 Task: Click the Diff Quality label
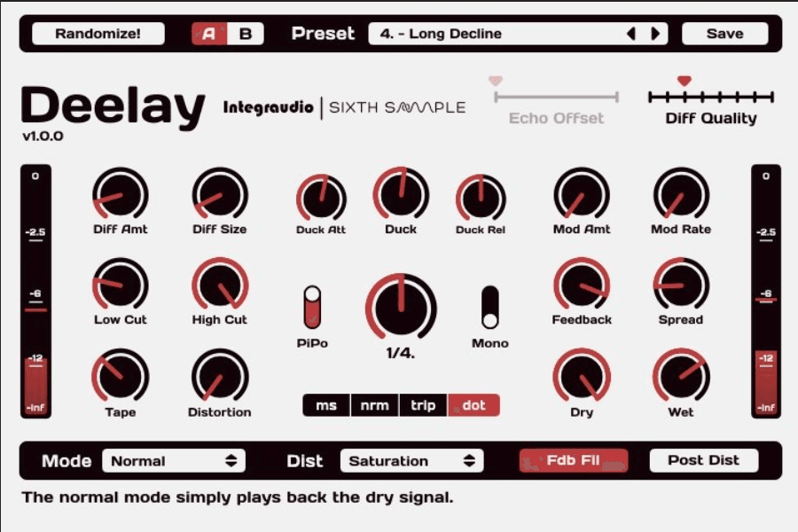pyautogui.click(x=711, y=118)
